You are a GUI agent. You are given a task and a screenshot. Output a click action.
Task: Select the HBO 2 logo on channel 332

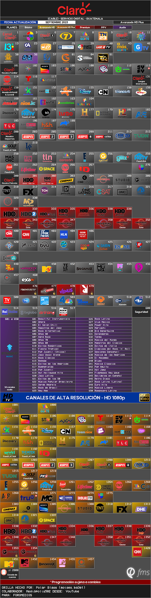tap(28, 214)
